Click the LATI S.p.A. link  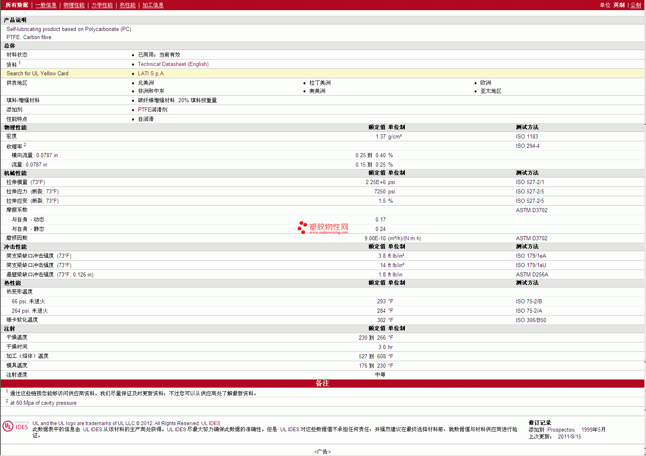click(x=151, y=74)
